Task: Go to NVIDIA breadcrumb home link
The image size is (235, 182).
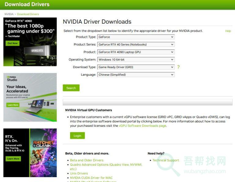Action: (9, 14)
